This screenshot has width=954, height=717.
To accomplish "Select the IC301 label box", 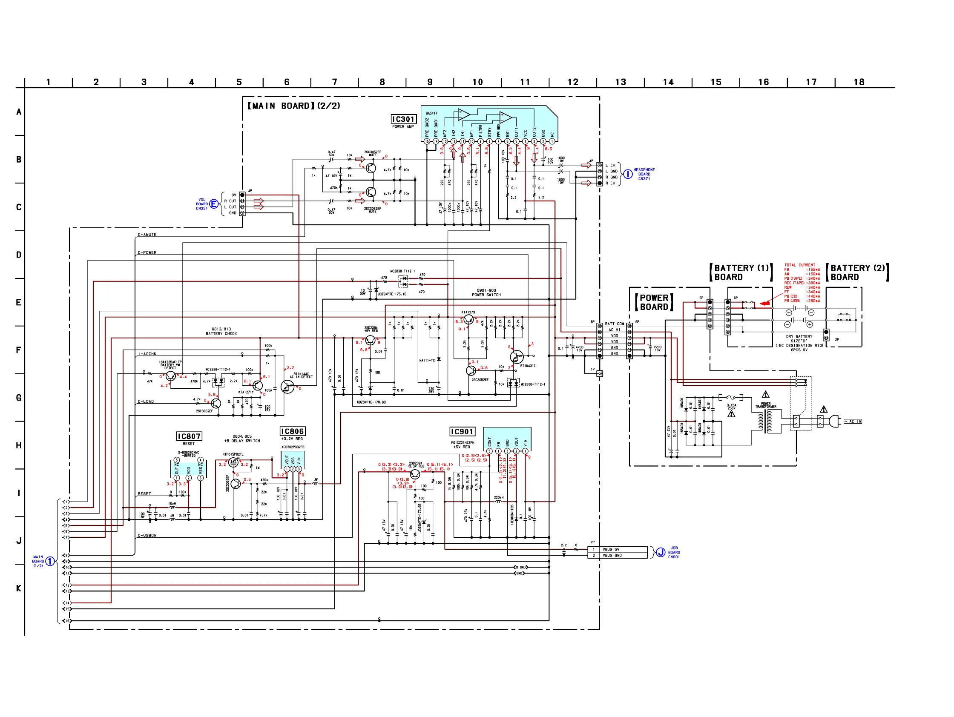I will 404,119.
